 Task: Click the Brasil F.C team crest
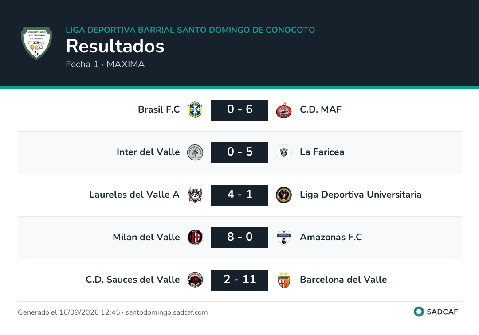click(195, 110)
